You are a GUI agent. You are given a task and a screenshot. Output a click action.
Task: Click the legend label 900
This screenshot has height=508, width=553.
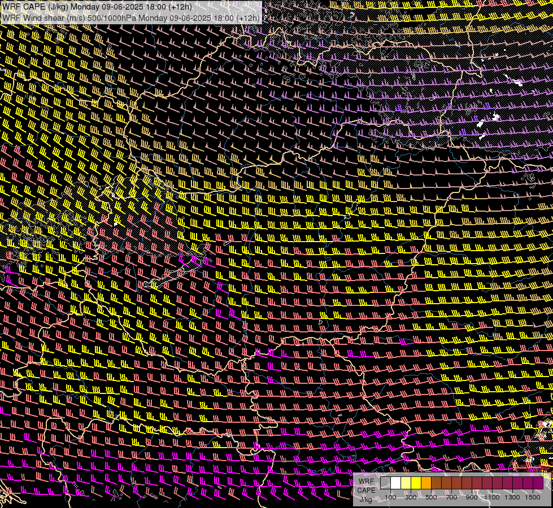(x=472, y=497)
